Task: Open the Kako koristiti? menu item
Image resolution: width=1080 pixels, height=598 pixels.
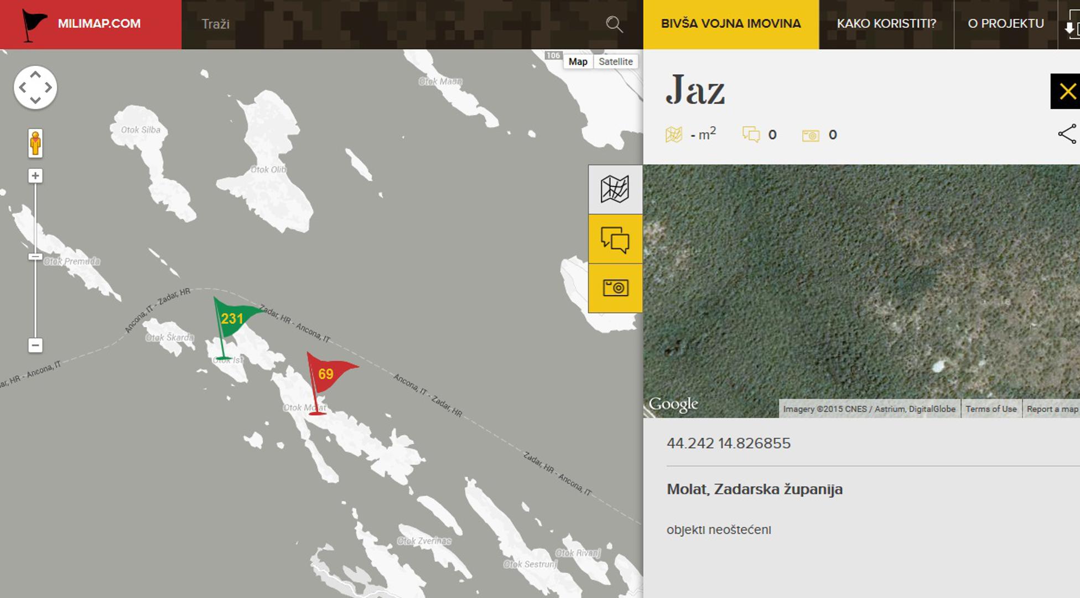Action: click(886, 24)
